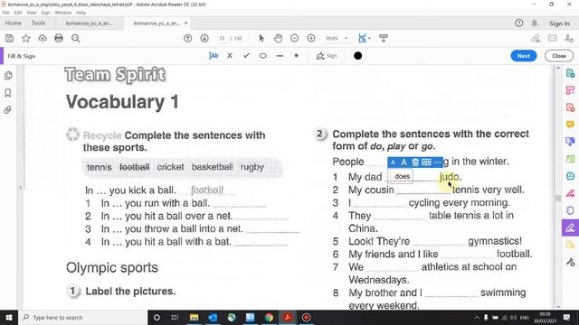Select the line tool
Screen dimensions: 579x325
click(x=280, y=56)
